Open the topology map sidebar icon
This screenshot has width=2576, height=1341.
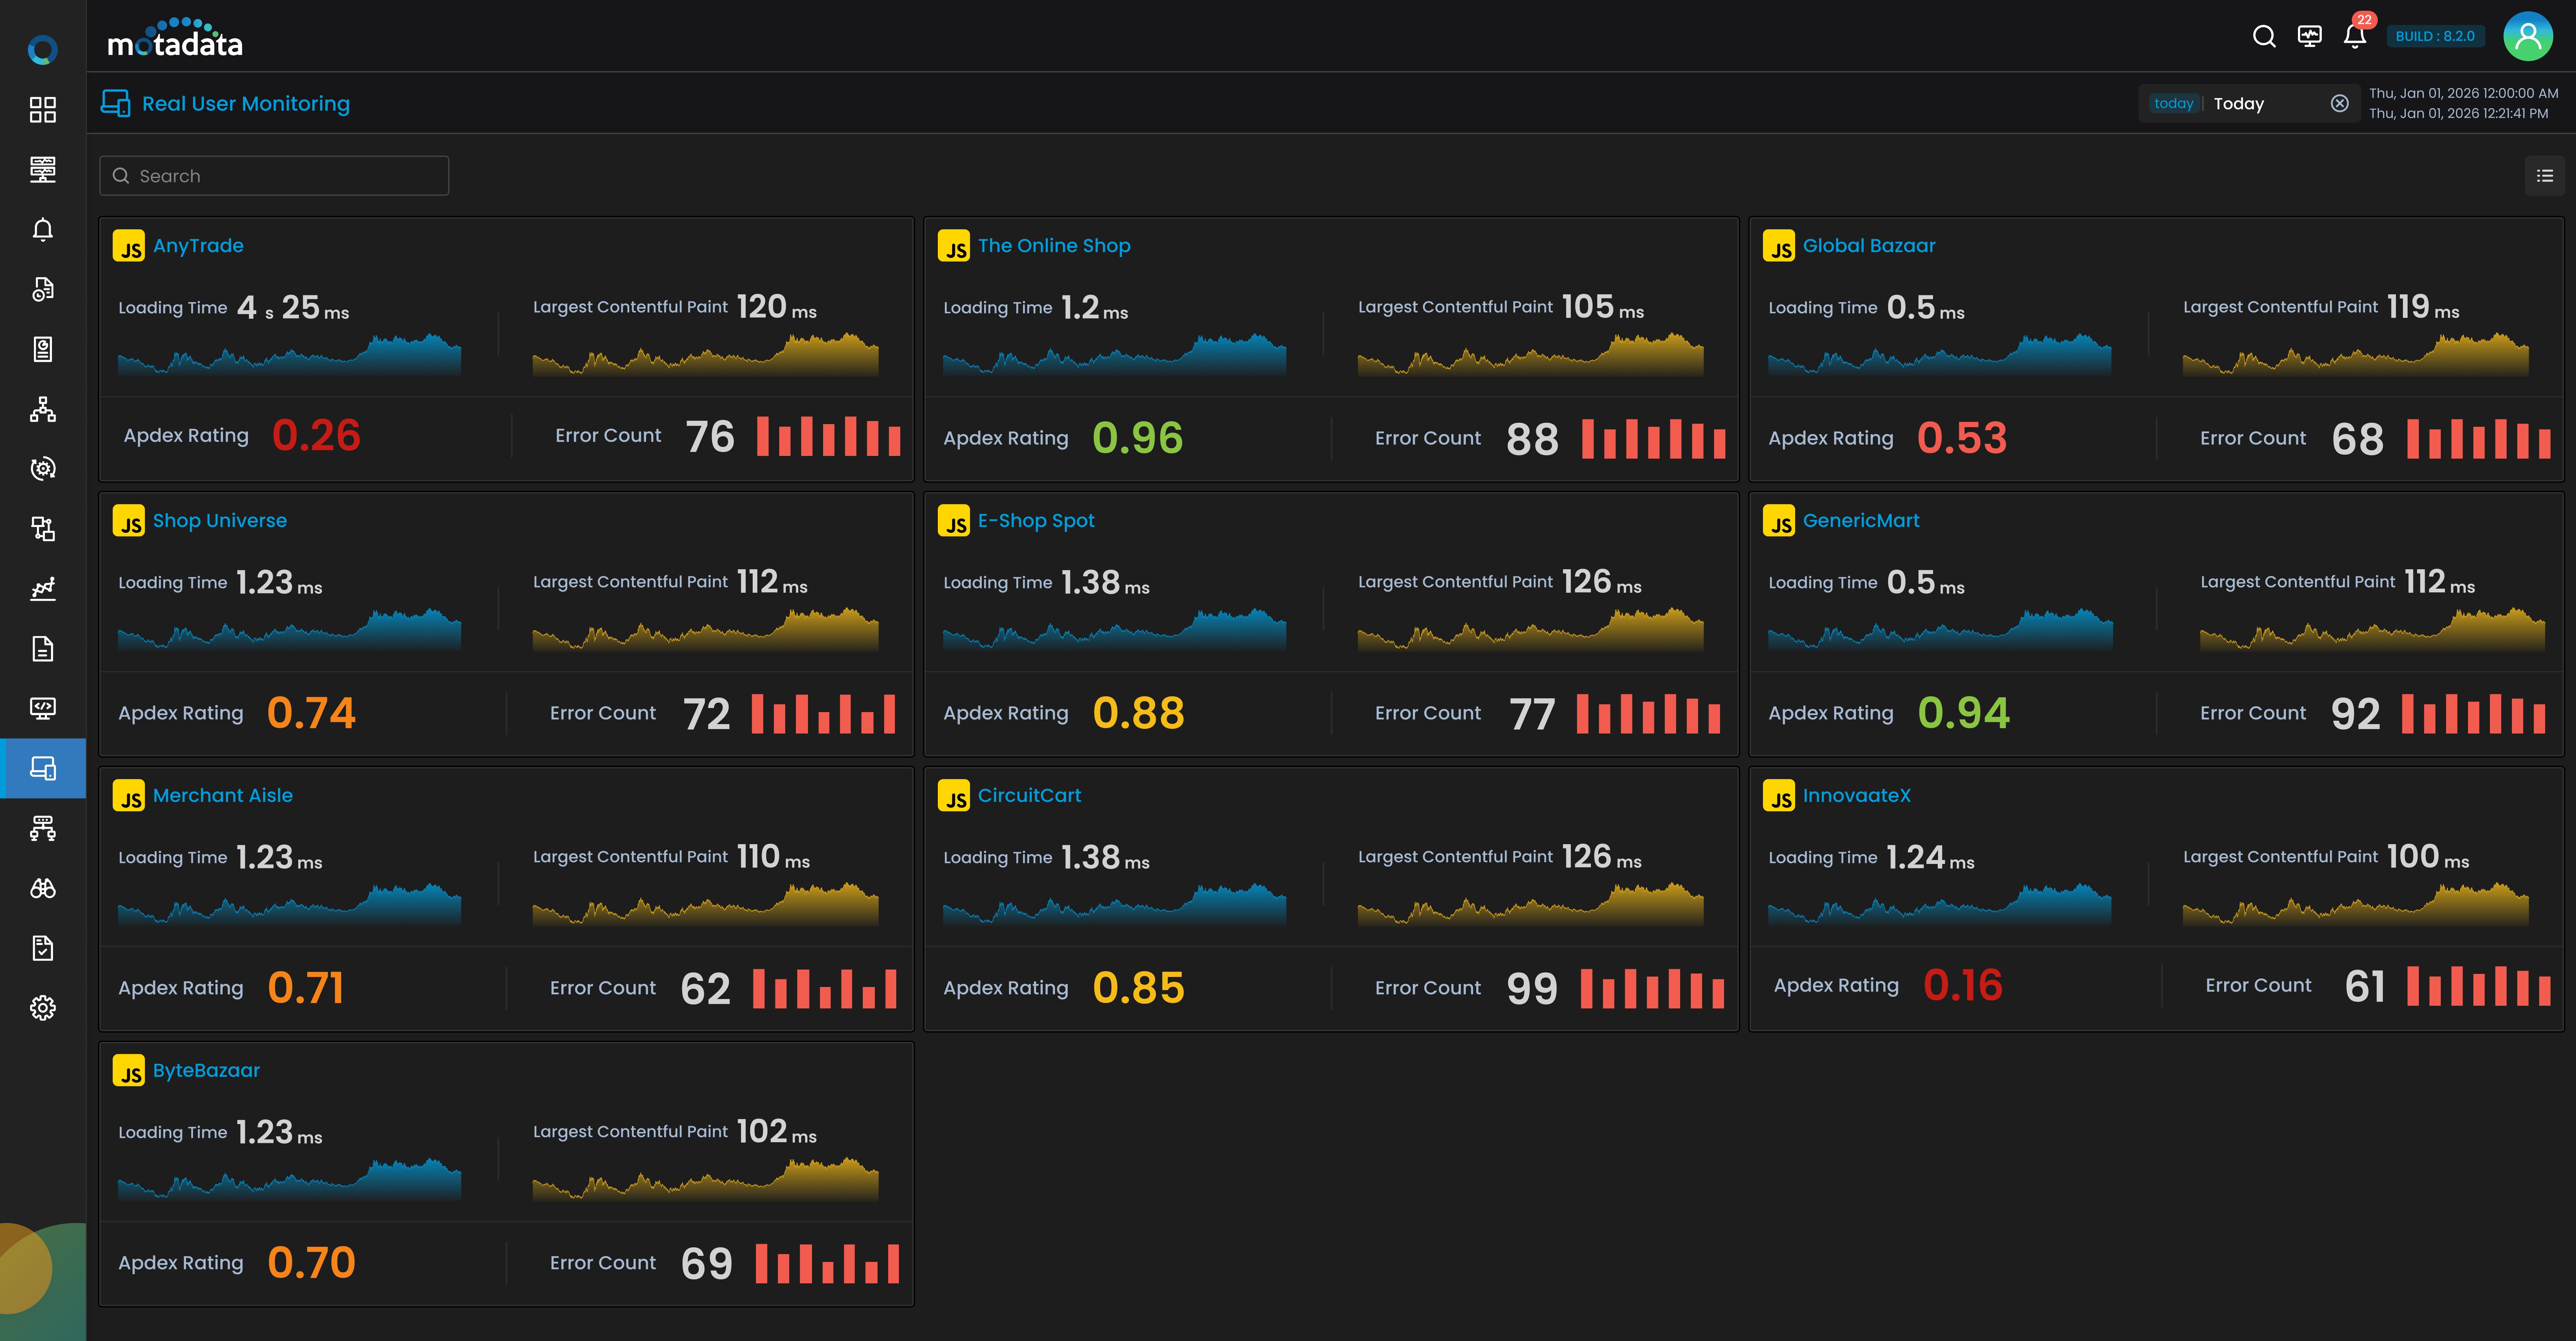click(x=42, y=409)
